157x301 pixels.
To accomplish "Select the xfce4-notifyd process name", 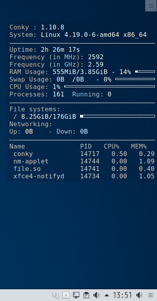I will (39, 176).
